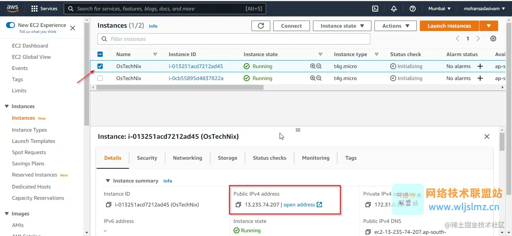
Task: Launch the CloudShell icon
Action: (375, 9)
